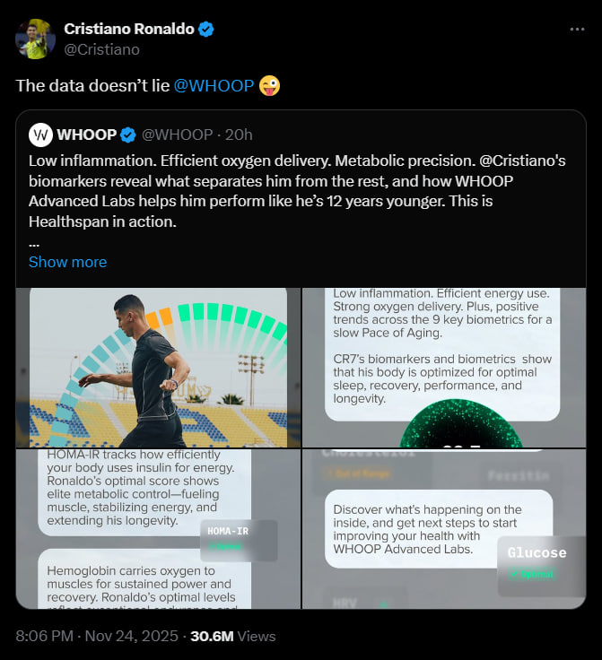Open the 20h timestamp of quoted post
The width and height of the screenshot is (602, 660).
(239, 135)
